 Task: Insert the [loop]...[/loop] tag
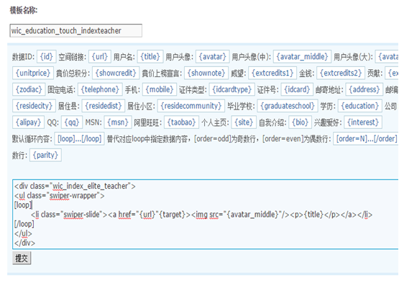pyautogui.click(x=79, y=139)
